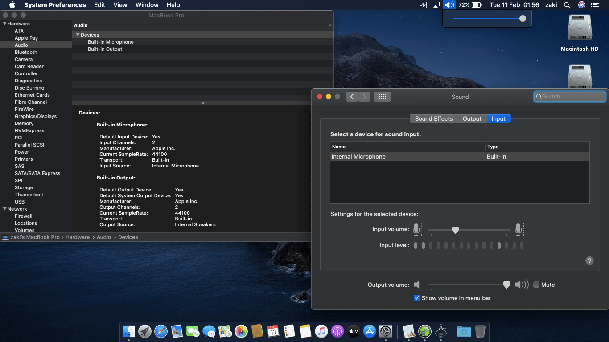
Task: Open the Apple menu
Action: tap(12, 5)
